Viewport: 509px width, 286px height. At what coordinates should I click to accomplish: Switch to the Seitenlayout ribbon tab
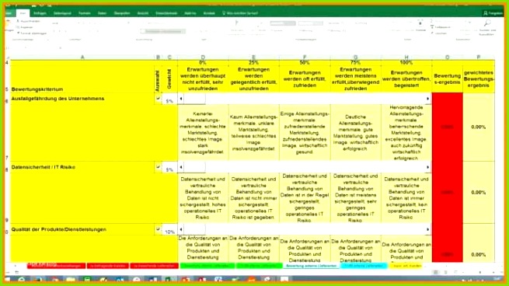(x=62, y=13)
